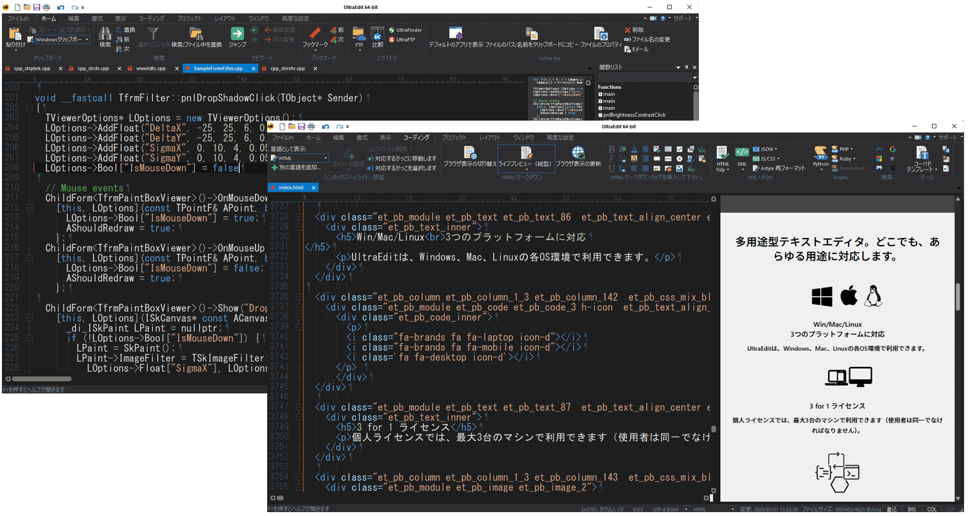
Task: Open the 編集 ribbon tab in back window
Action: tap(74, 19)
